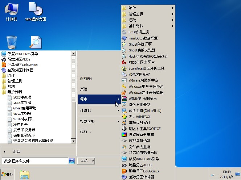Expand 附件 folder in the programs submenu
The width and height of the screenshot is (241, 180).
(148, 8)
